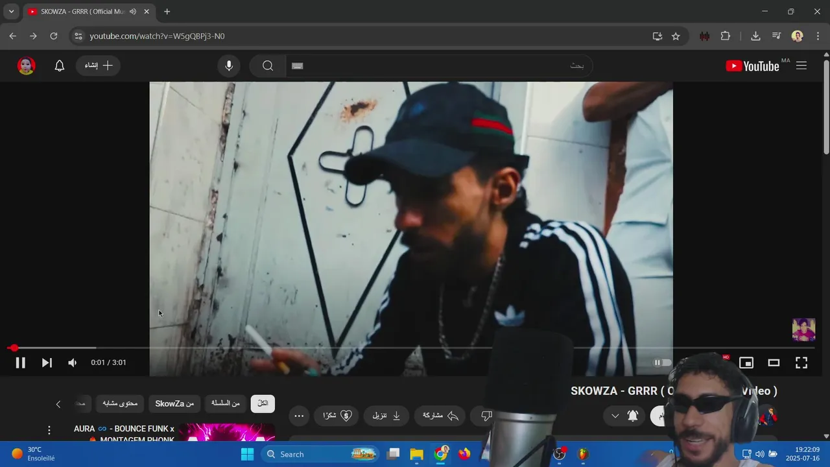The width and height of the screenshot is (830, 467).
Task: Click the تنزيل download button
Action: click(x=386, y=416)
